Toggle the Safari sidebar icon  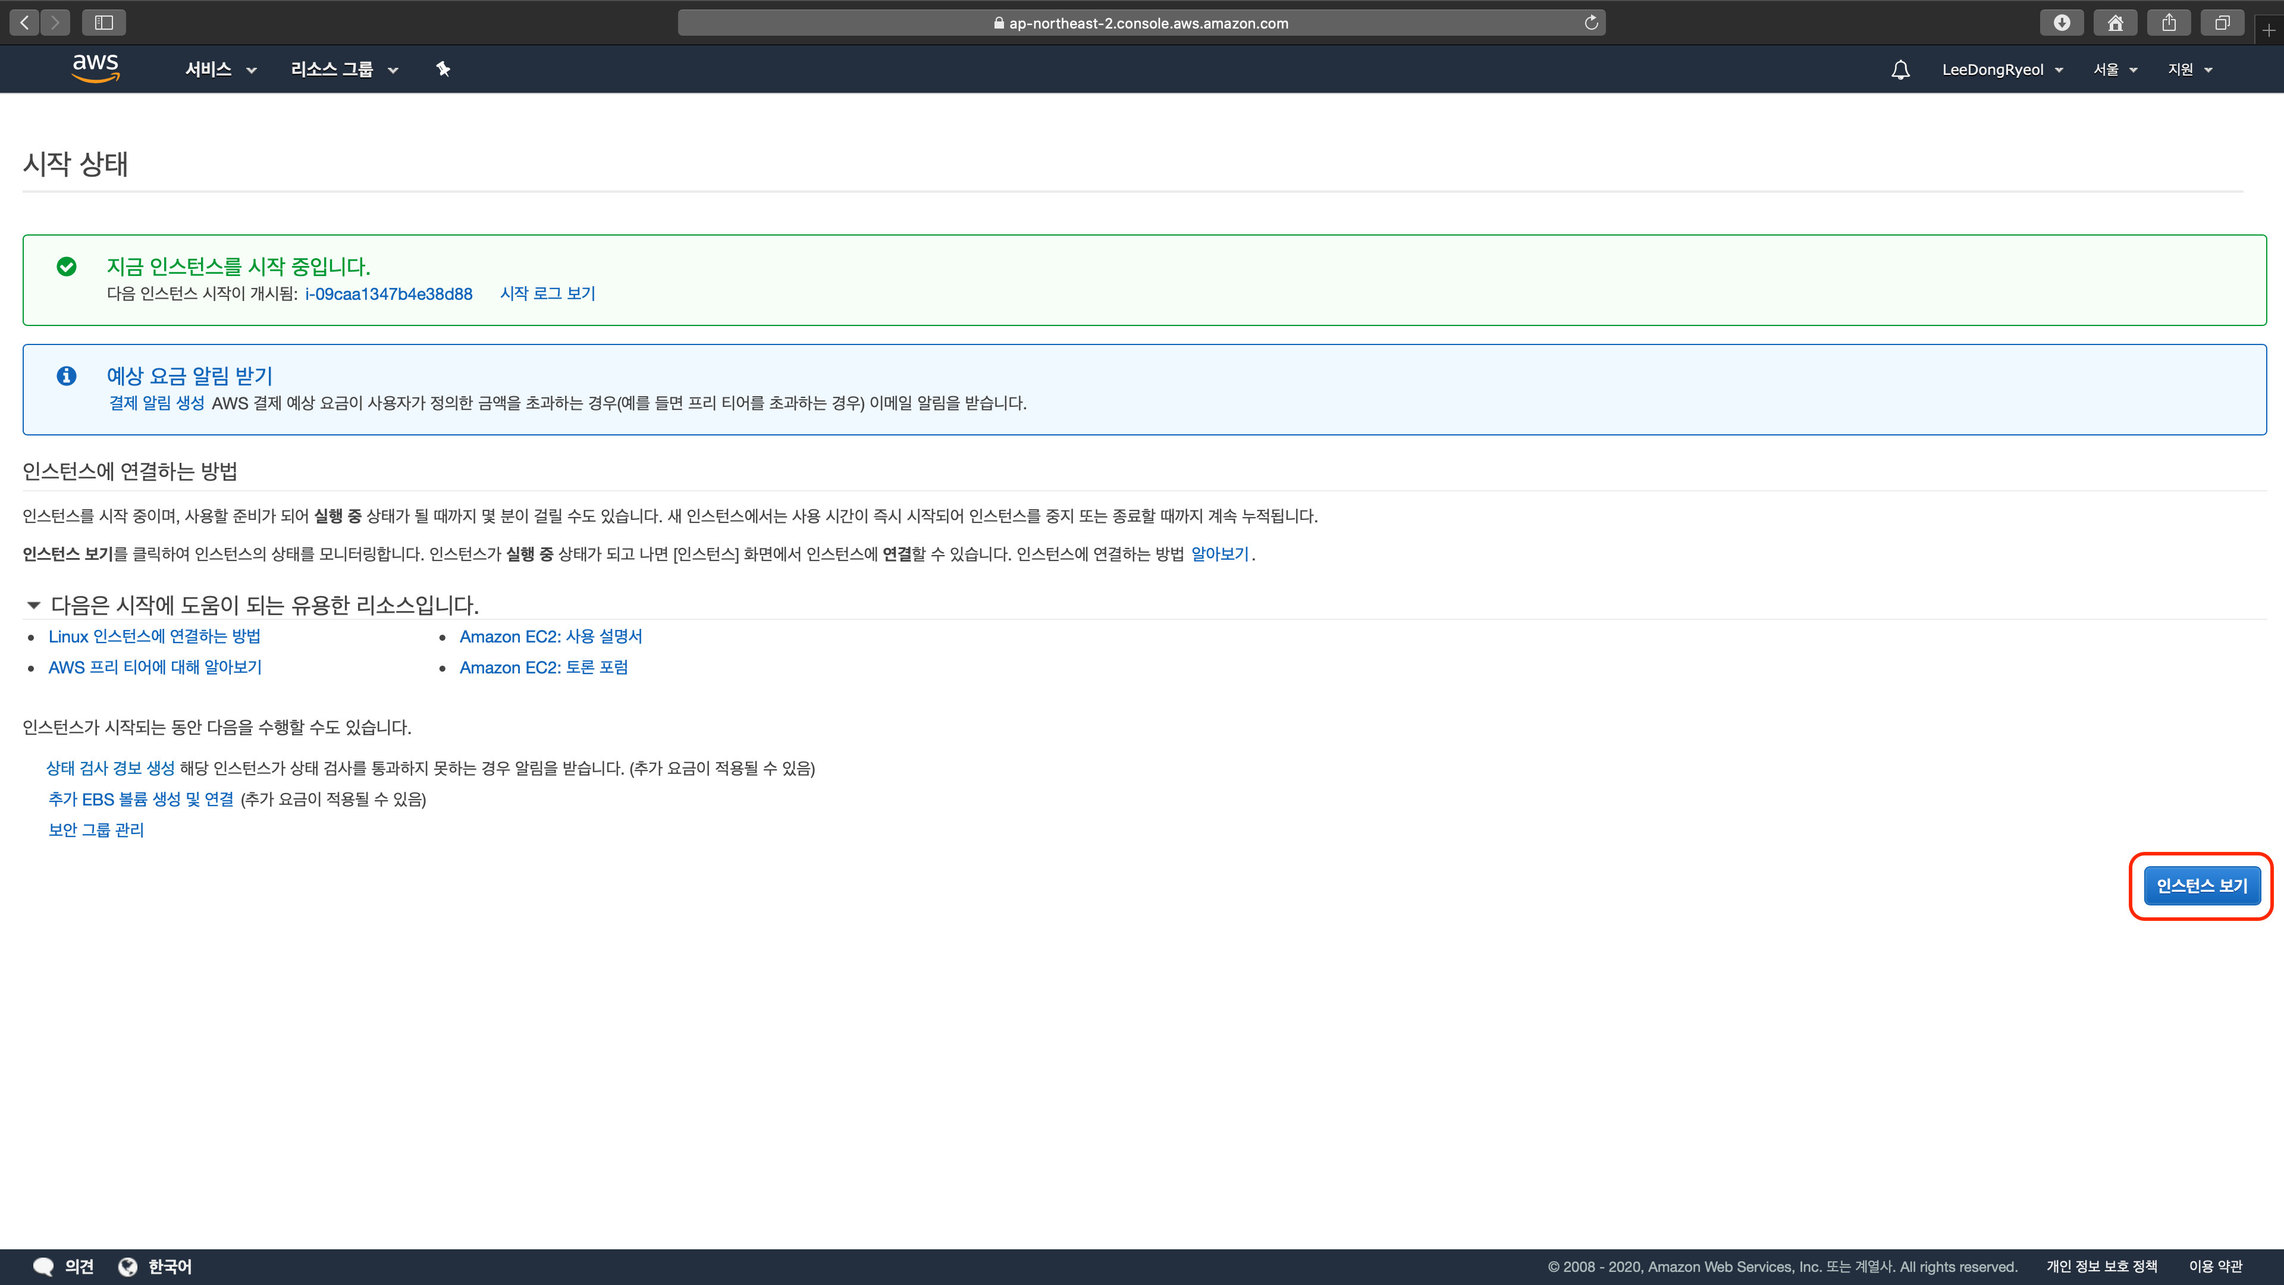(x=103, y=23)
